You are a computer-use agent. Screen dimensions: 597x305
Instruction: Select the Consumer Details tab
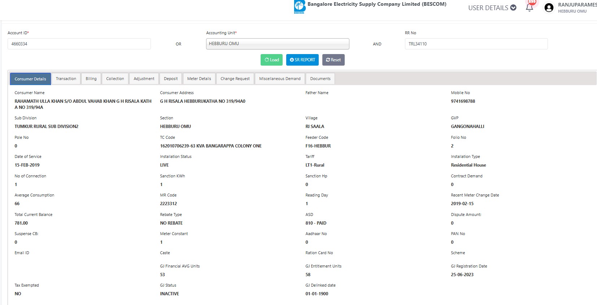(30, 79)
